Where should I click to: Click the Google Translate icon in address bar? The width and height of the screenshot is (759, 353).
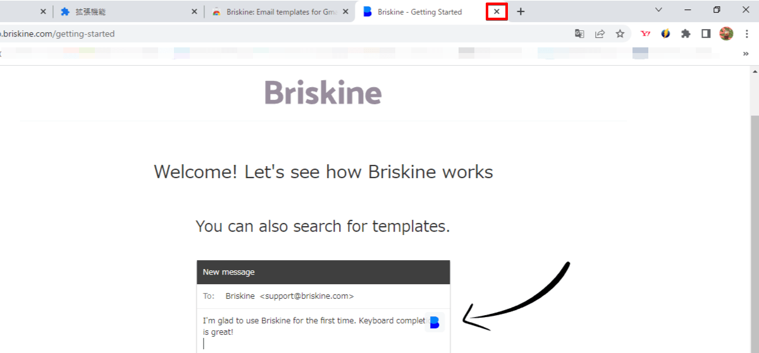pyautogui.click(x=579, y=34)
